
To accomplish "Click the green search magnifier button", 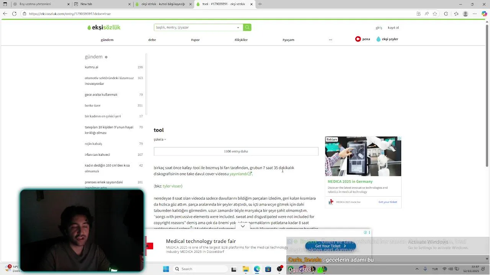I will (x=247, y=27).
